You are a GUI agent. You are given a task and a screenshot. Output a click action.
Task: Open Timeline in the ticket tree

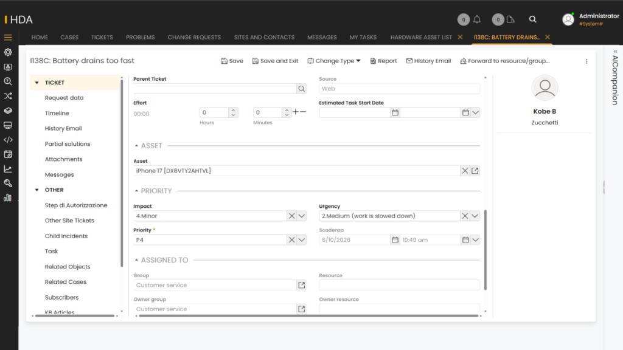point(57,113)
